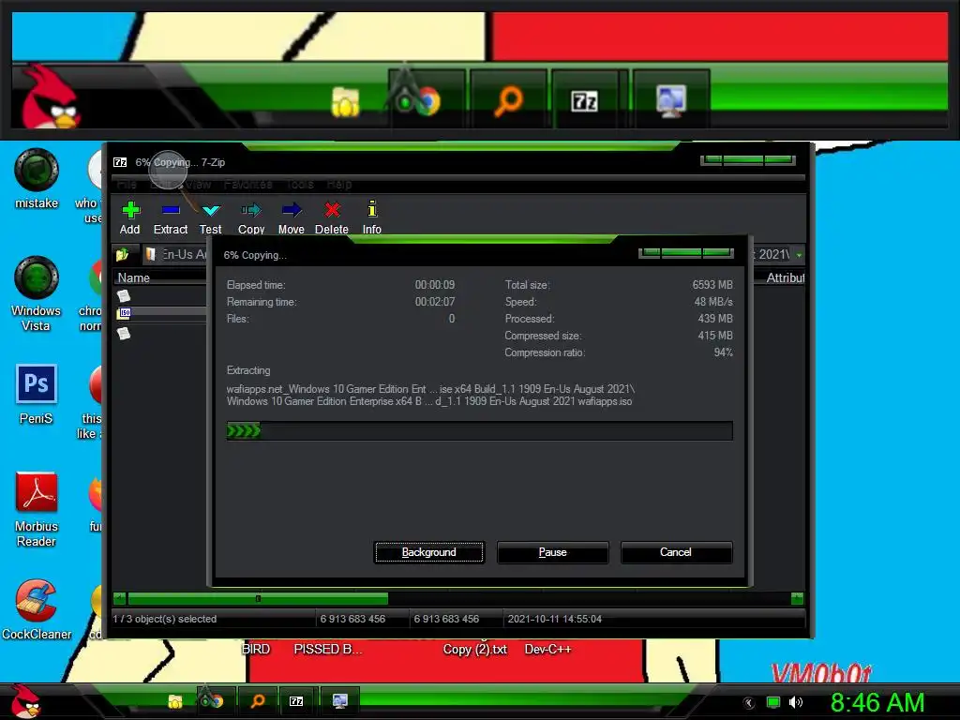This screenshot has height=720, width=960.
Task: Open the Favorites menu
Action: click(247, 185)
